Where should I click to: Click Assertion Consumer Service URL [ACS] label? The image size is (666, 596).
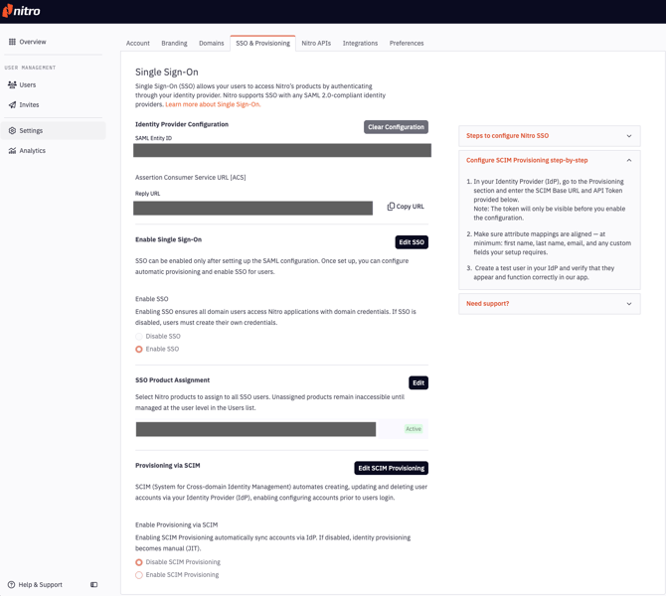point(190,178)
